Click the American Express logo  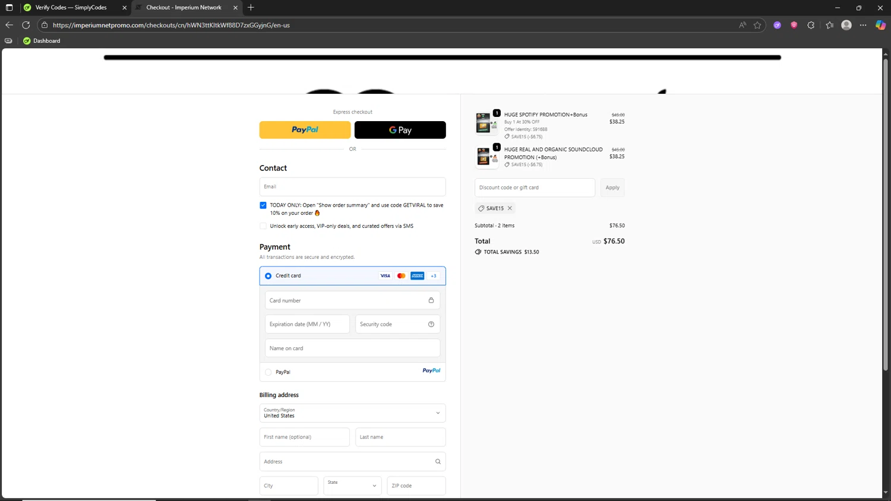417,275
